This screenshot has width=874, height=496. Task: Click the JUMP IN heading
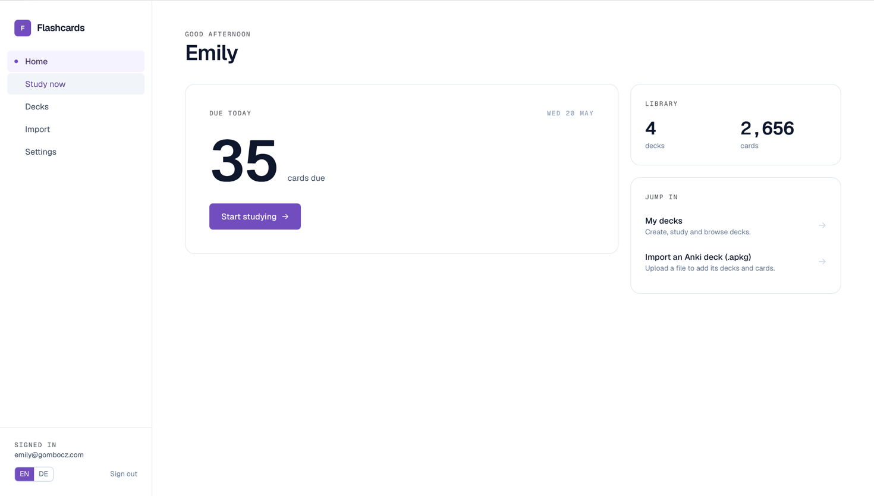pos(661,197)
